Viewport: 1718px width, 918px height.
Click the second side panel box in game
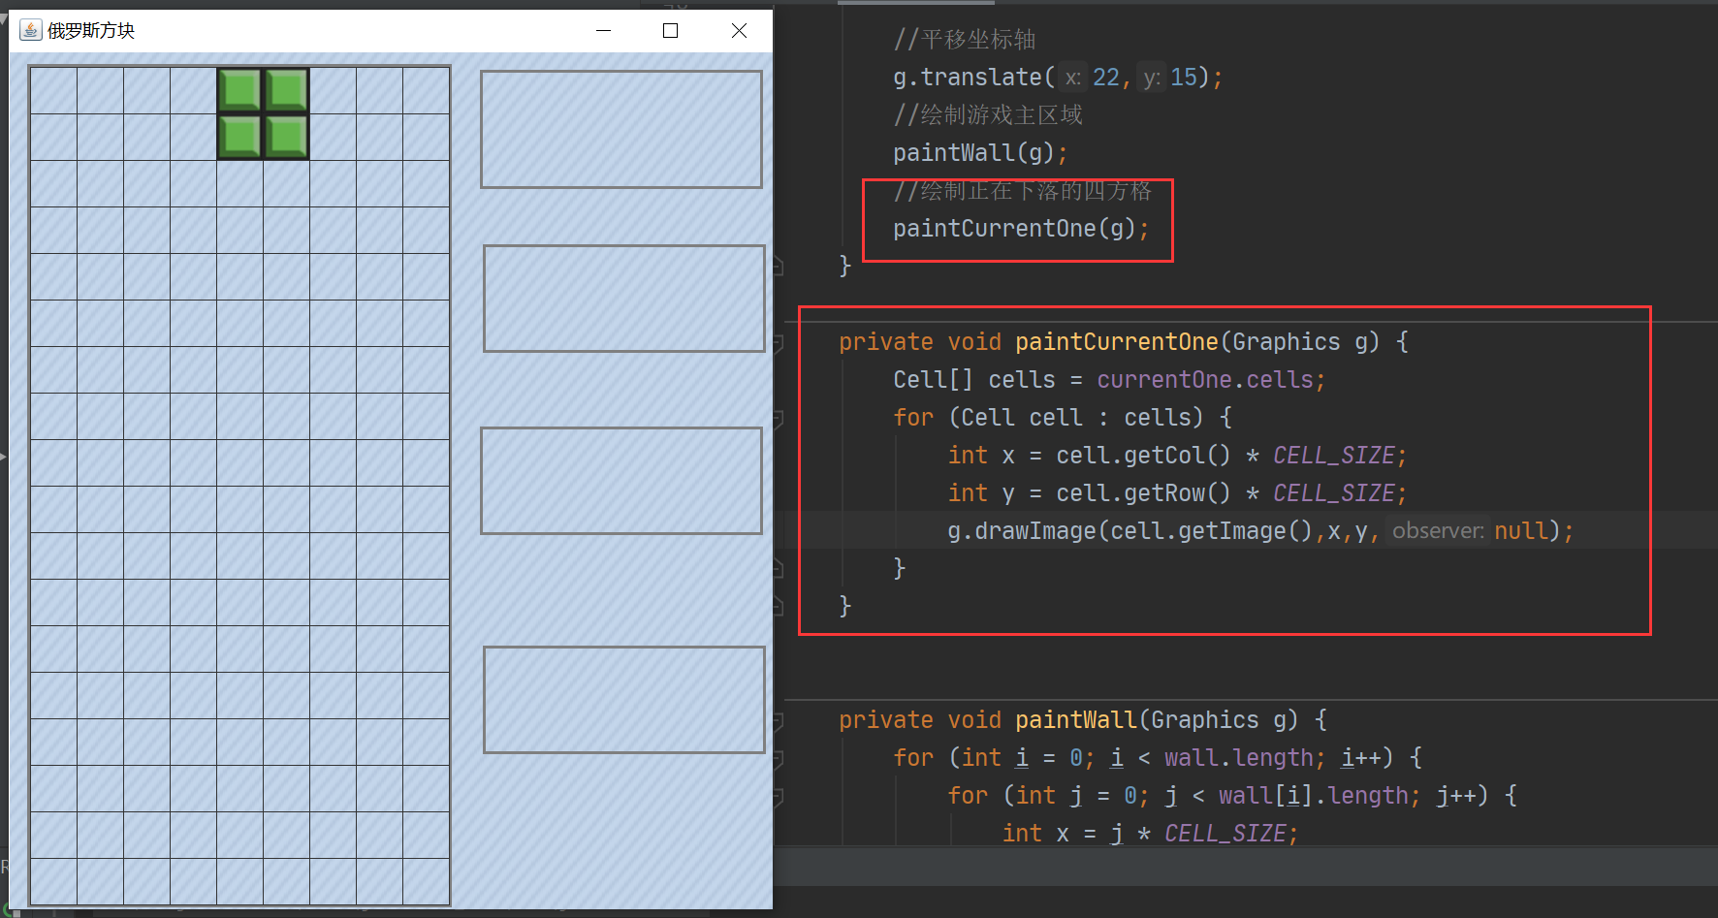click(624, 299)
